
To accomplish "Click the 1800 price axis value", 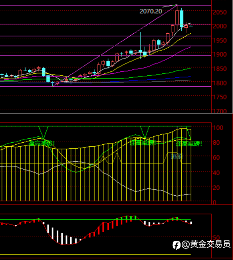I will point(220,83).
